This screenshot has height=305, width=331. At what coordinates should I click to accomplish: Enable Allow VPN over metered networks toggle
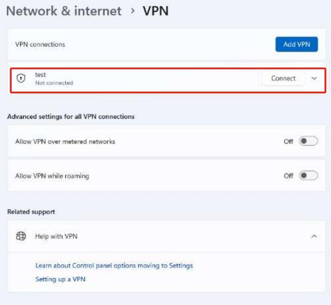(309, 141)
